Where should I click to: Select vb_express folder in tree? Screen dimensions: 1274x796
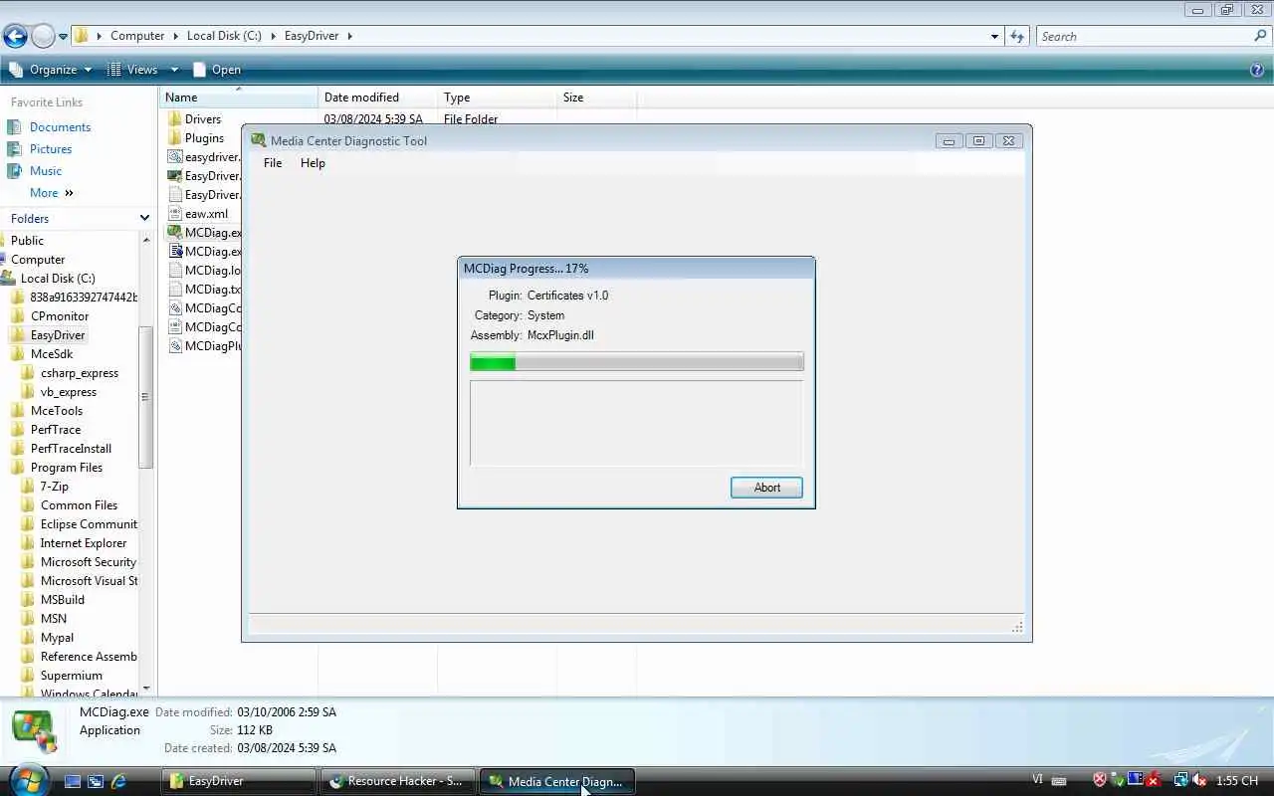(69, 392)
